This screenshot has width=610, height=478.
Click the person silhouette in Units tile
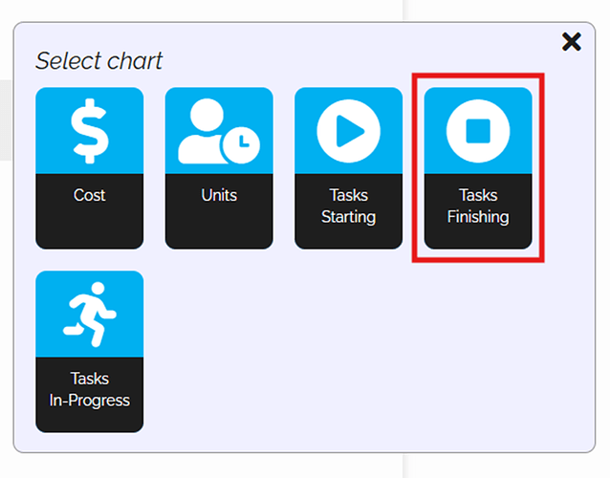205,126
